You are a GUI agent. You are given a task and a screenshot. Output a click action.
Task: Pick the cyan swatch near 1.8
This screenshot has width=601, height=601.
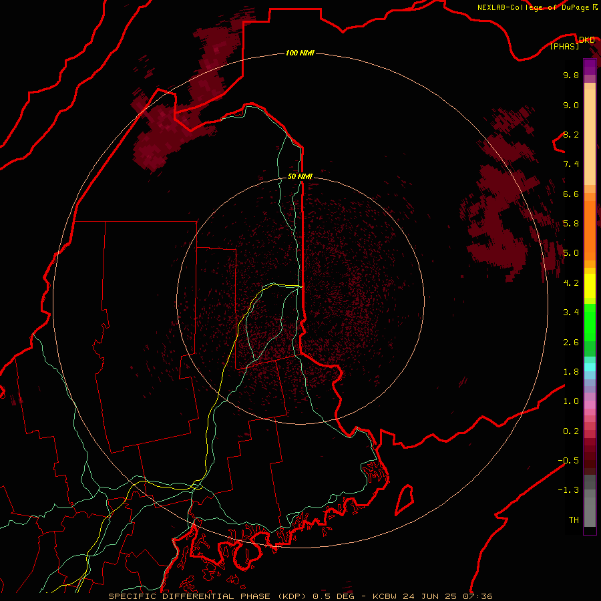(x=590, y=367)
